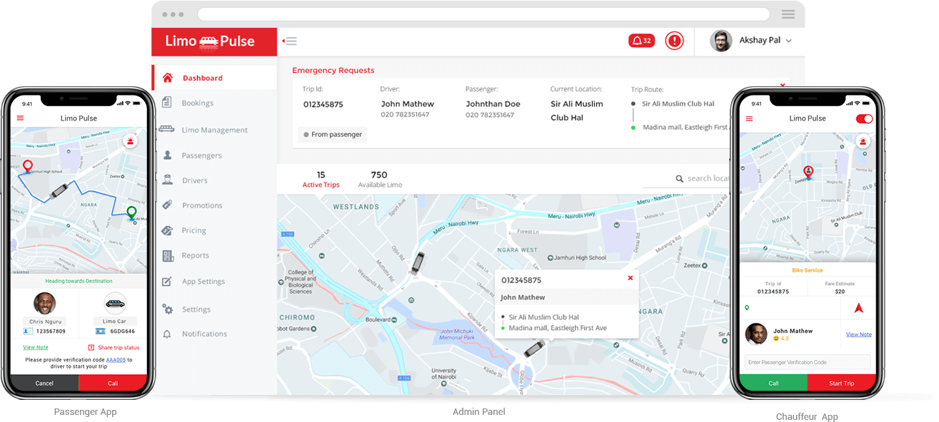Open the browser hamburger menu at top right
This screenshot has height=422, width=939.
[788, 14]
